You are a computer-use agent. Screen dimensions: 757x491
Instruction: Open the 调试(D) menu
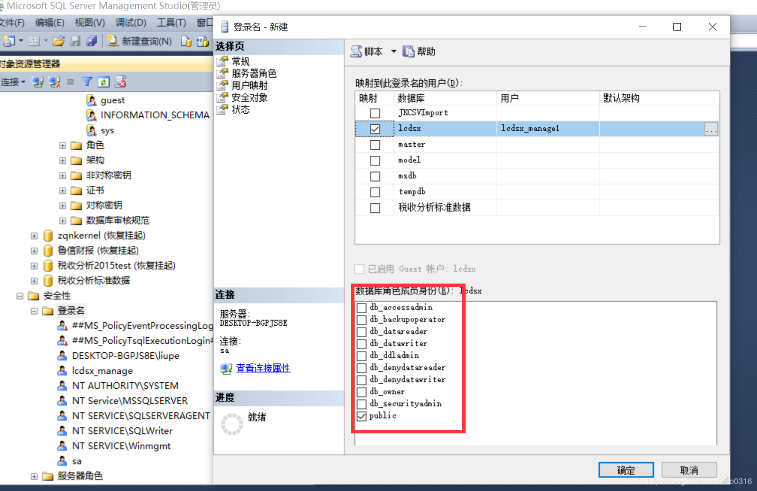coord(131,23)
